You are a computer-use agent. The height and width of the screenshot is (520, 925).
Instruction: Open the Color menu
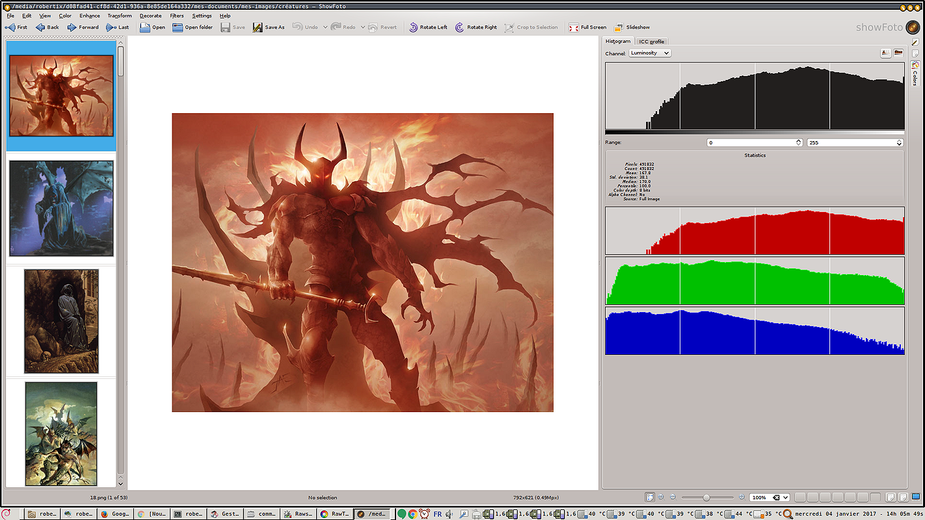(65, 16)
